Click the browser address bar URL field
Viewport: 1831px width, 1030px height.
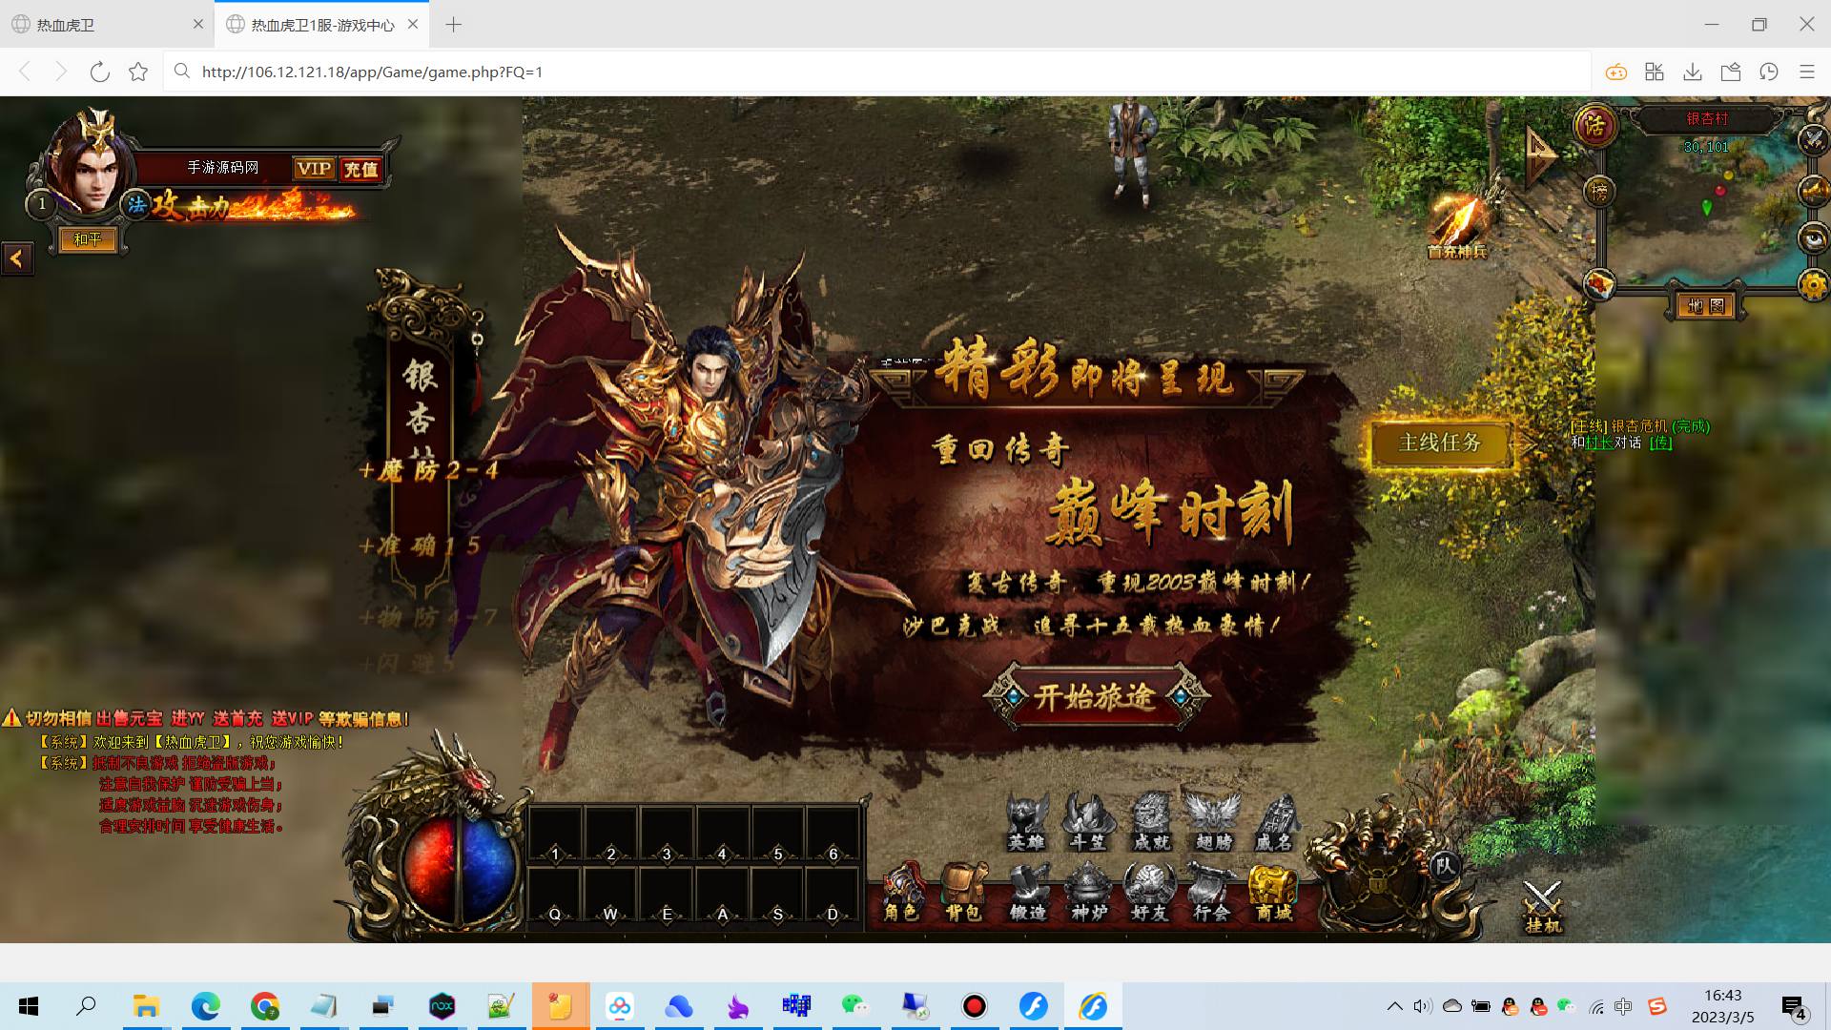[858, 72]
